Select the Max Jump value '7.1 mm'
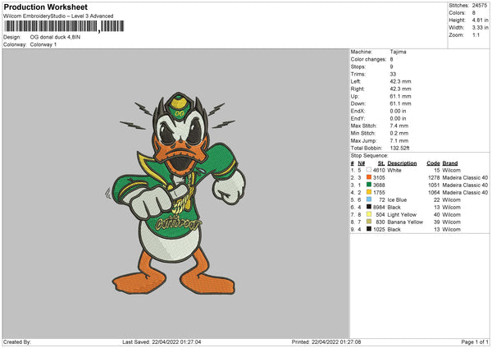This screenshot has width=492, height=348. click(399, 140)
